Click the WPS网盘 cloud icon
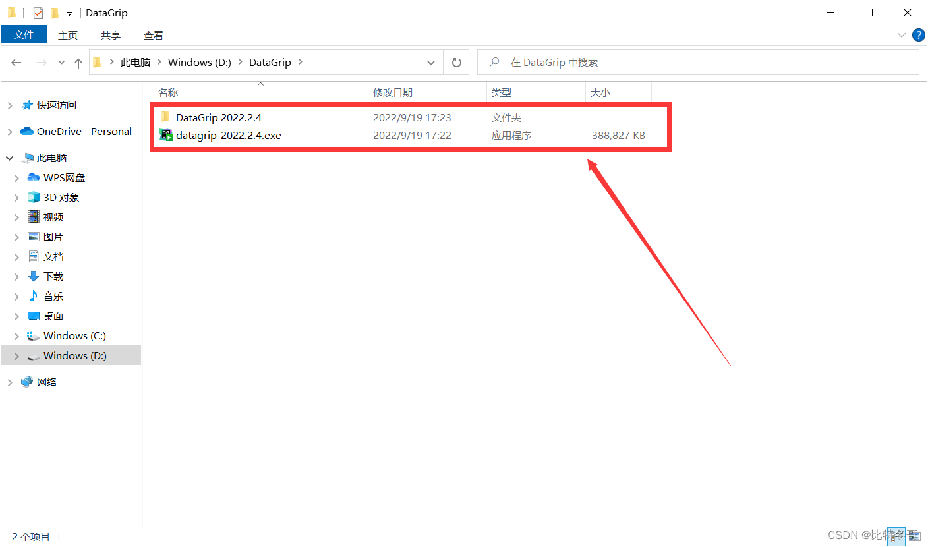 pyautogui.click(x=34, y=177)
